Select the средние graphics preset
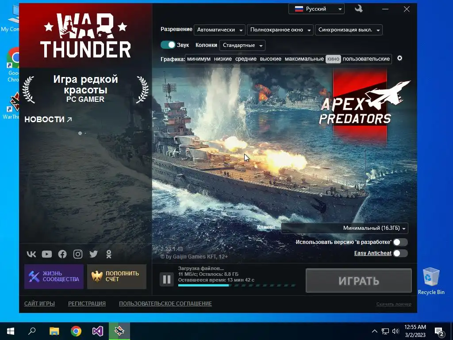This screenshot has width=453, height=340. [x=246, y=59]
